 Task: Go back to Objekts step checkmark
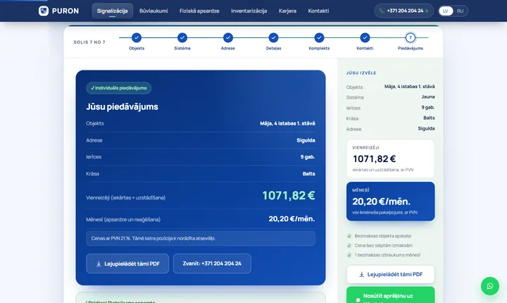point(137,37)
